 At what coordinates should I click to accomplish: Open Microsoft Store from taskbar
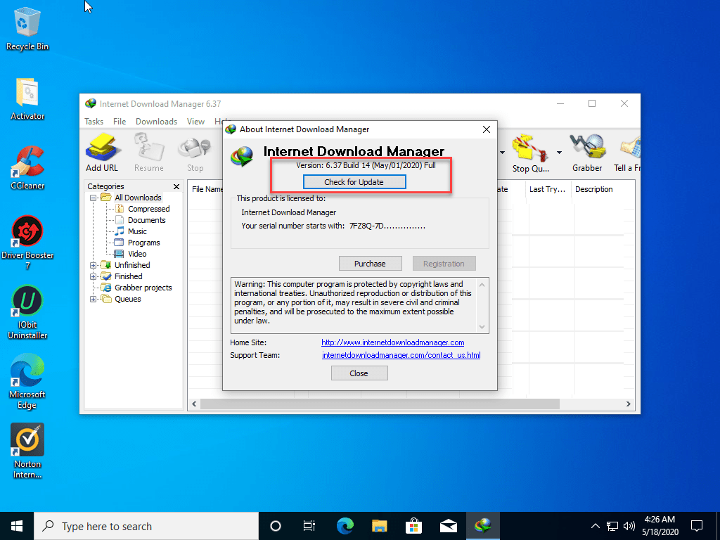point(413,526)
